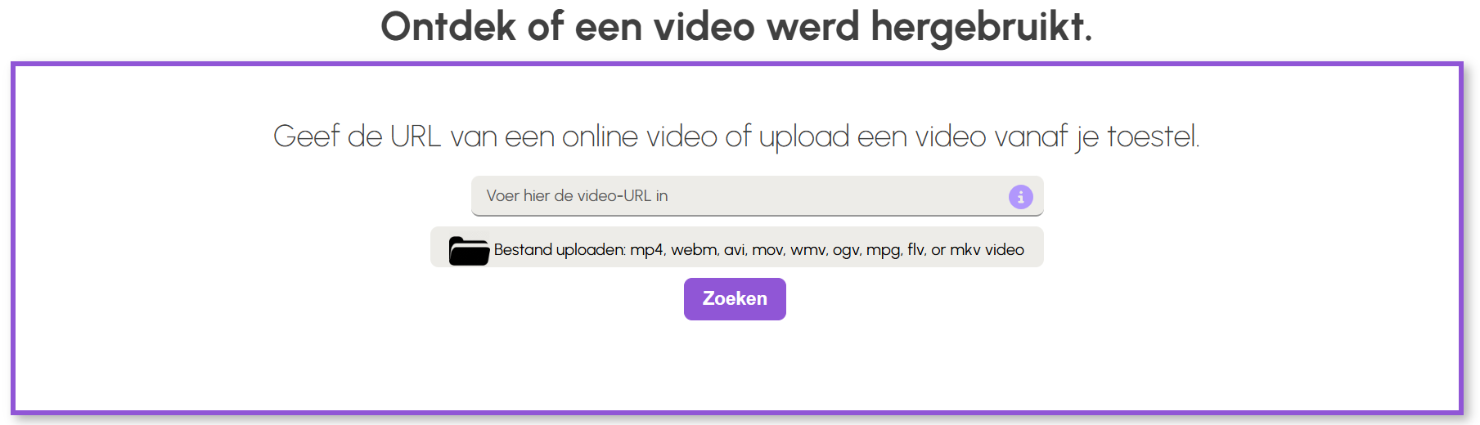Image resolution: width=1480 pixels, height=425 pixels.
Task: Click the black folder upload icon
Action: (x=469, y=250)
